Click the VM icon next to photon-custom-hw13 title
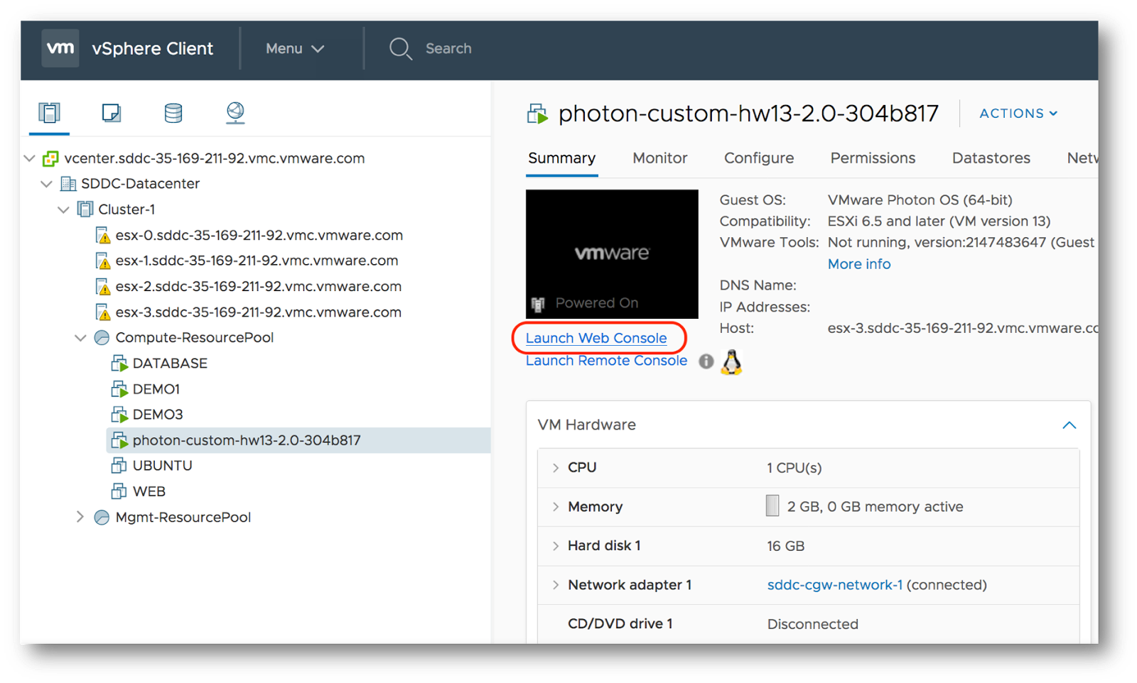The image size is (1137, 683). [537, 112]
